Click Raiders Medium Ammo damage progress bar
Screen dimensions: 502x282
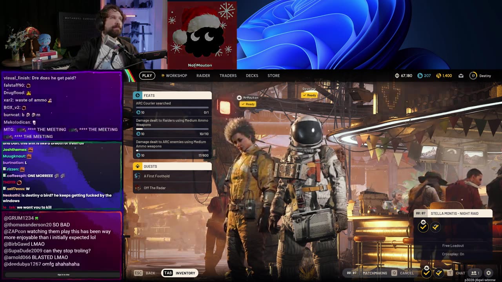[172, 129]
